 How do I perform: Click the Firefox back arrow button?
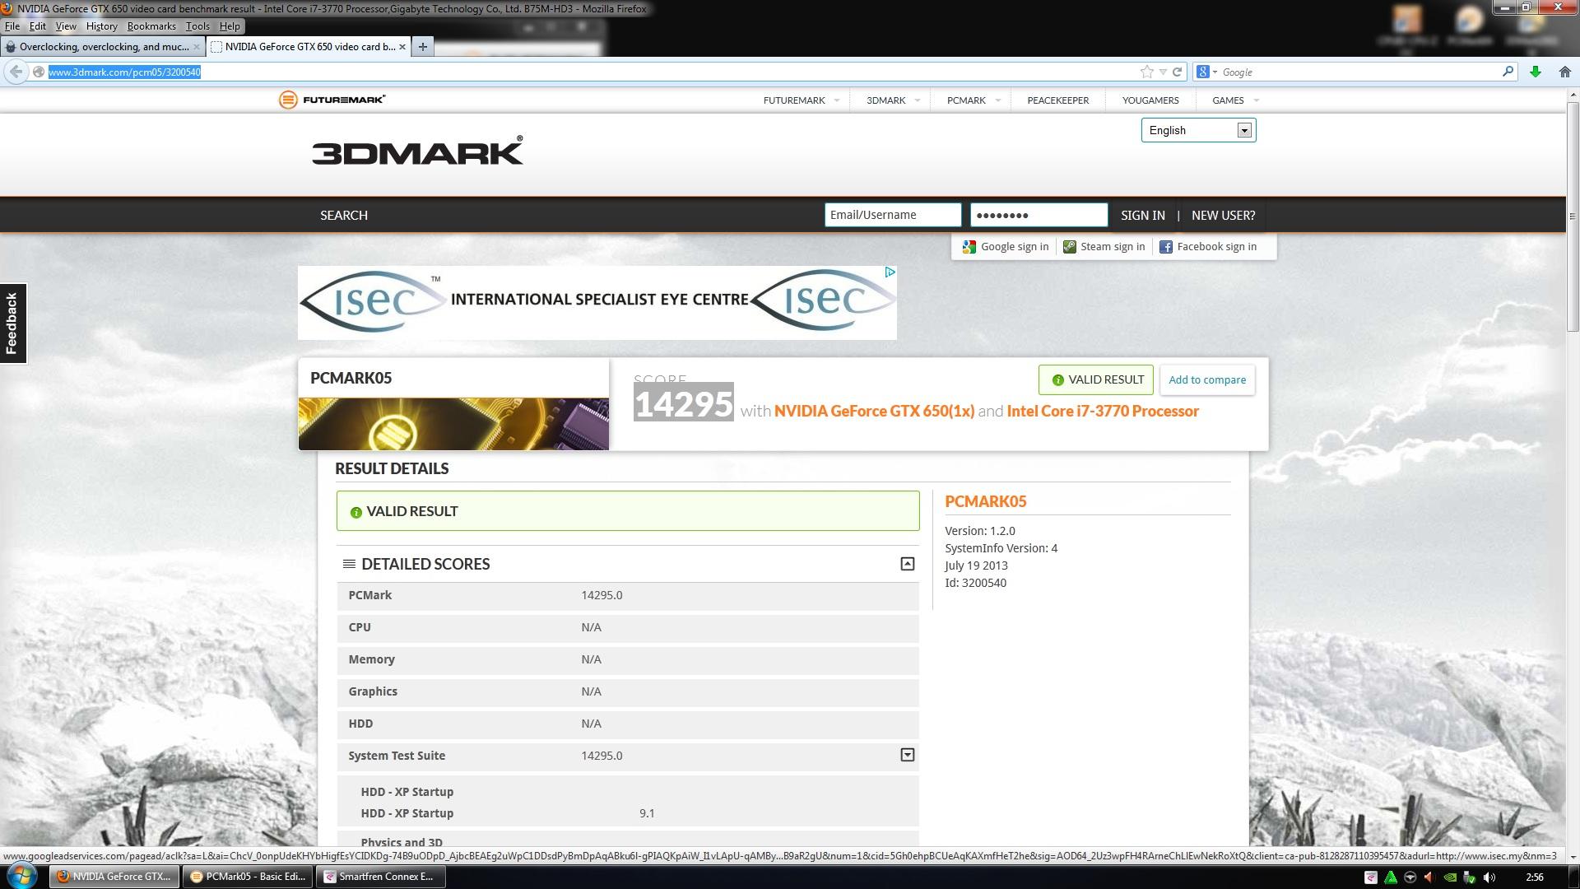(16, 72)
